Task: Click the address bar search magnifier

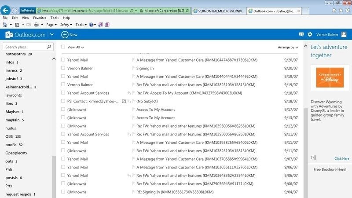Action: [132, 11]
